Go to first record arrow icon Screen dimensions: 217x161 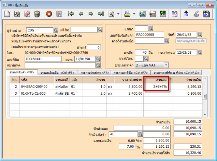point(71,14)
